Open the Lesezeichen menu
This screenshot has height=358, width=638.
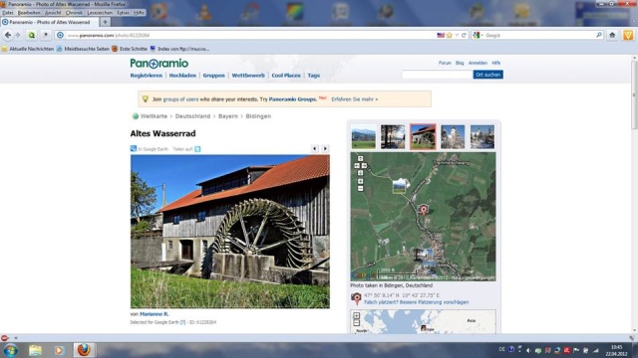[100, 13]
